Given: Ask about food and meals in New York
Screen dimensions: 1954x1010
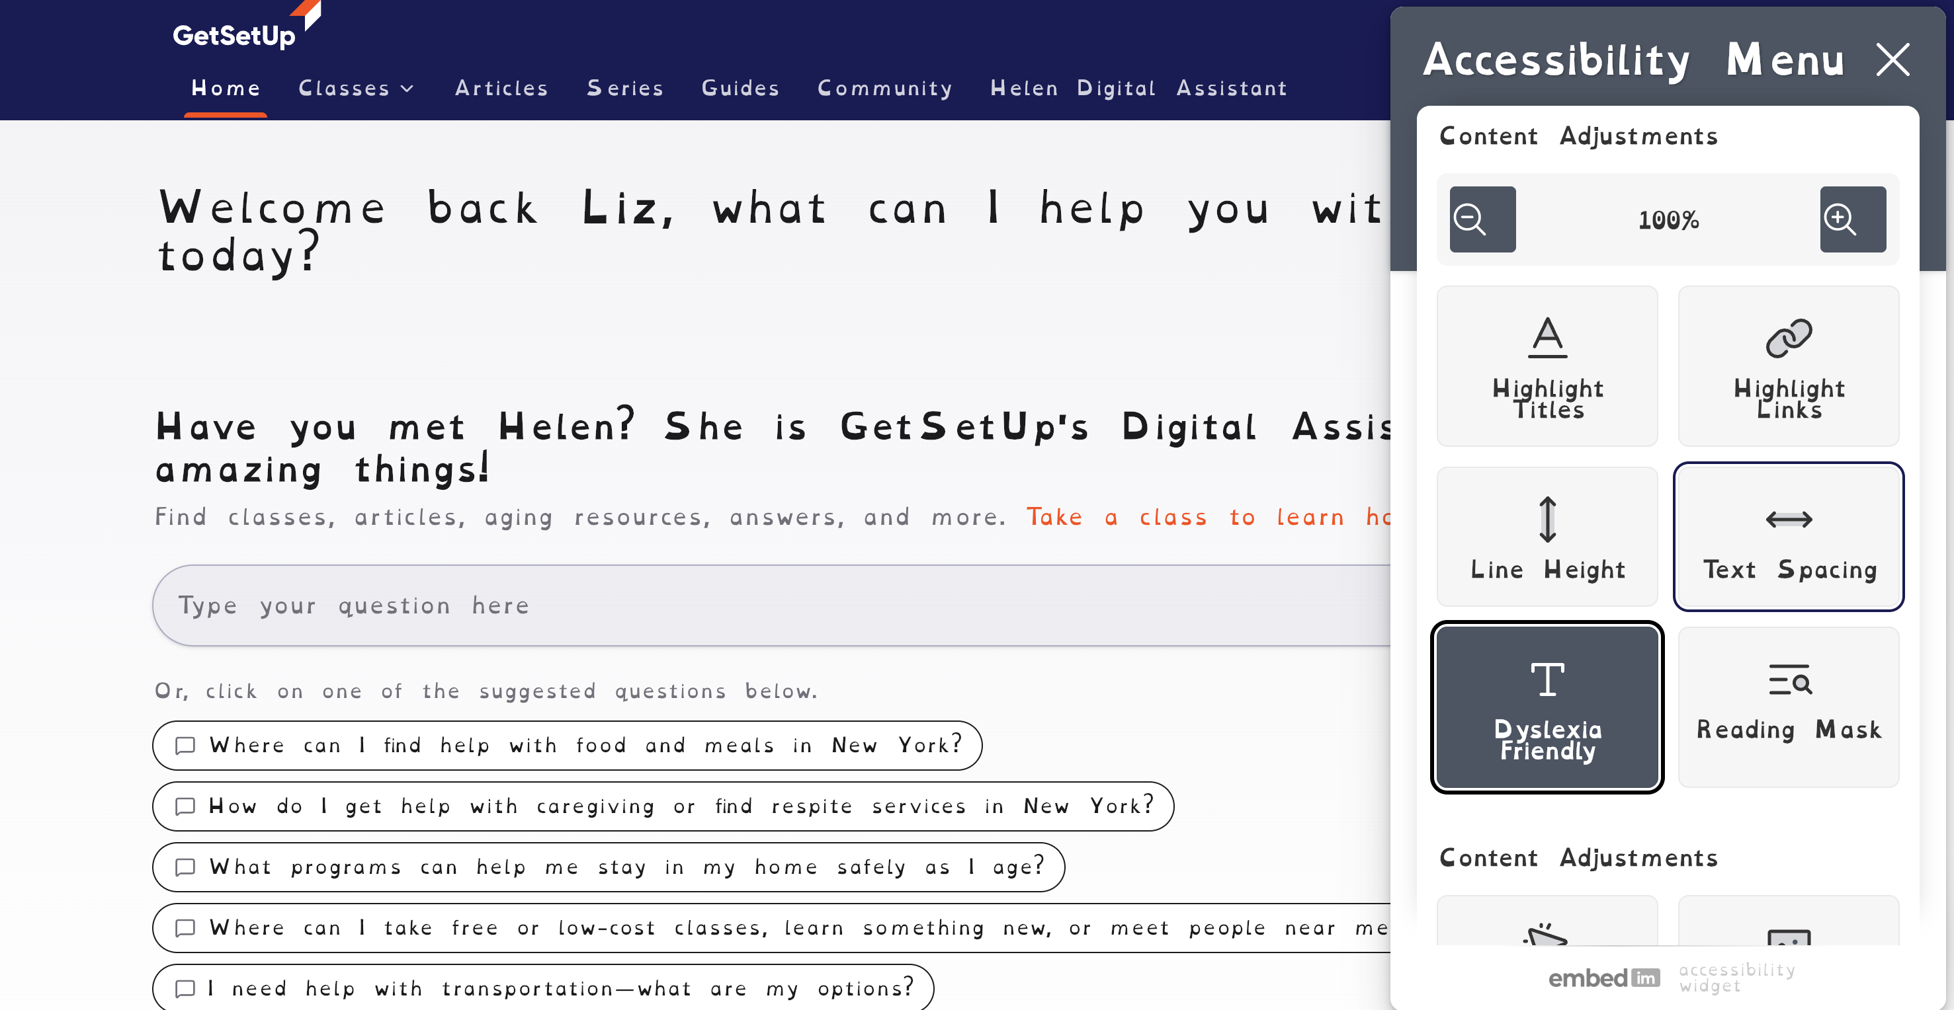Looking at the screenshot, I should (x=567, y=744).
